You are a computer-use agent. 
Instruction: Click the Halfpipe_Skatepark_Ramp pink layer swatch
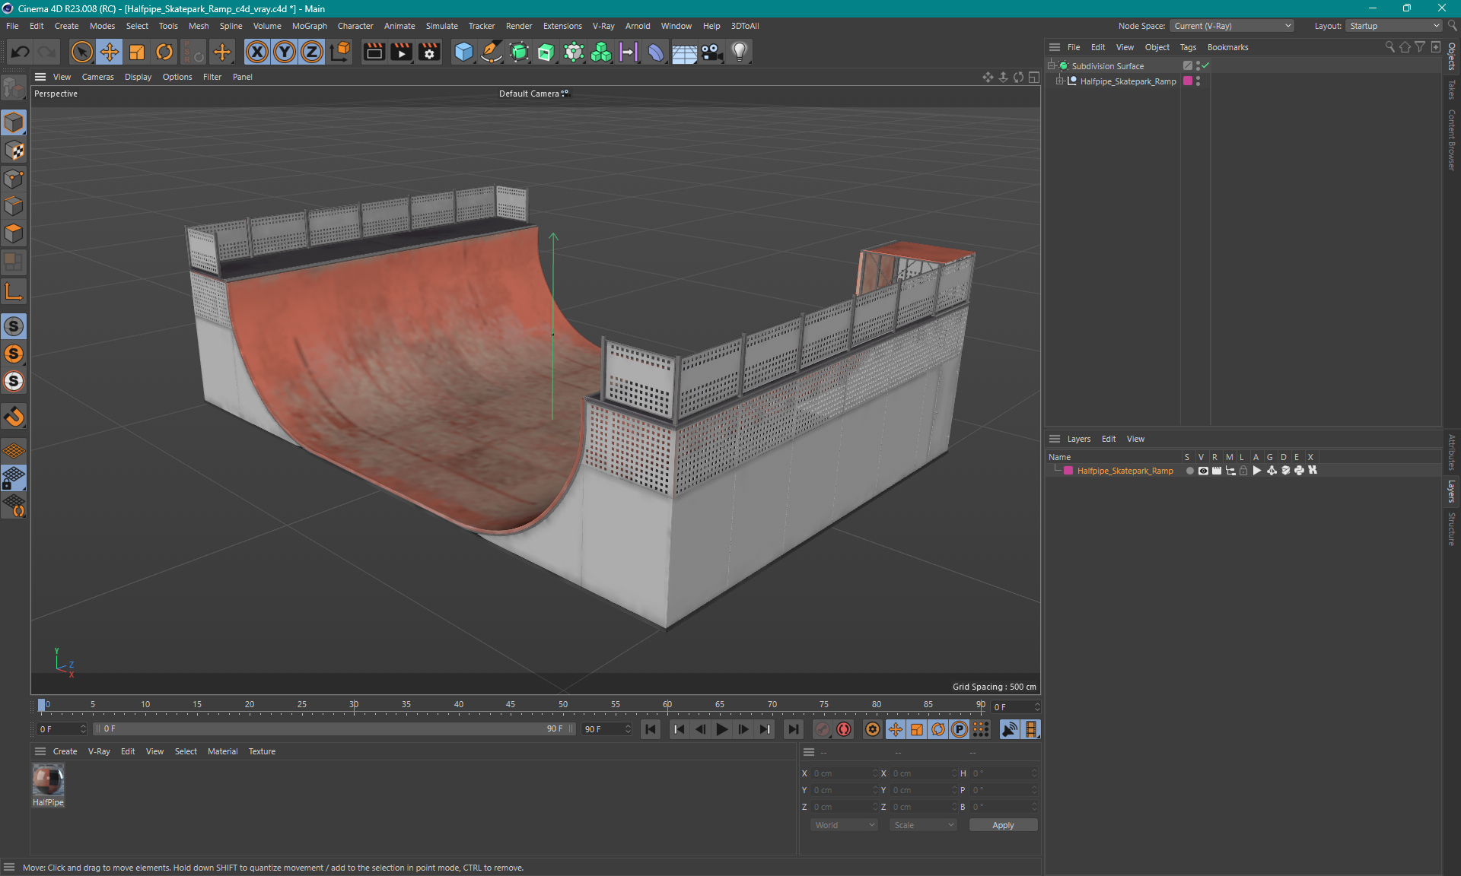click(1188, 81)
